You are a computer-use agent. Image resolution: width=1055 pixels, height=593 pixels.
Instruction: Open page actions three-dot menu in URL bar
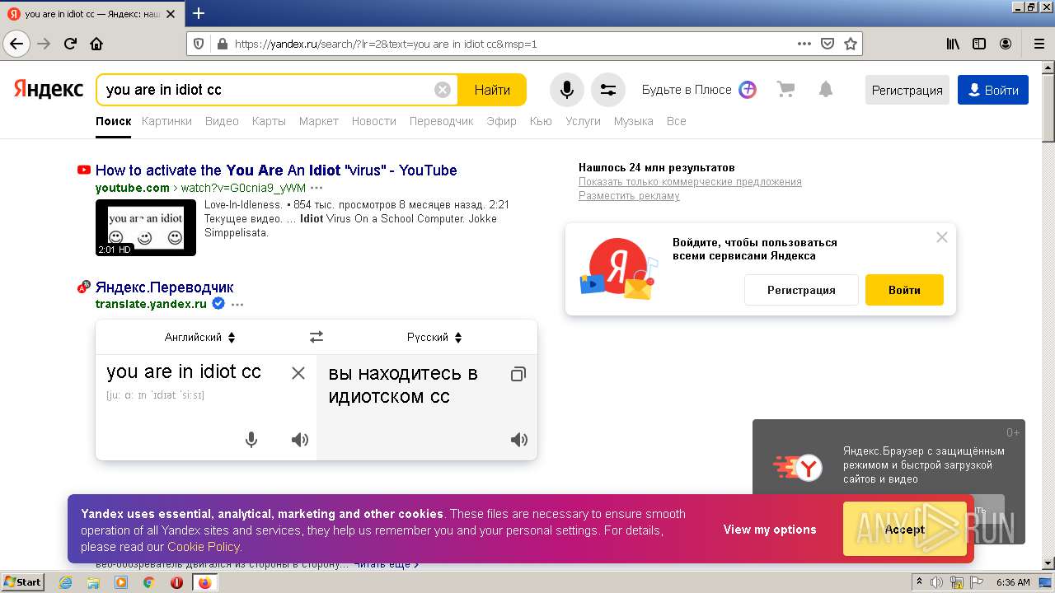pos(804,44)
